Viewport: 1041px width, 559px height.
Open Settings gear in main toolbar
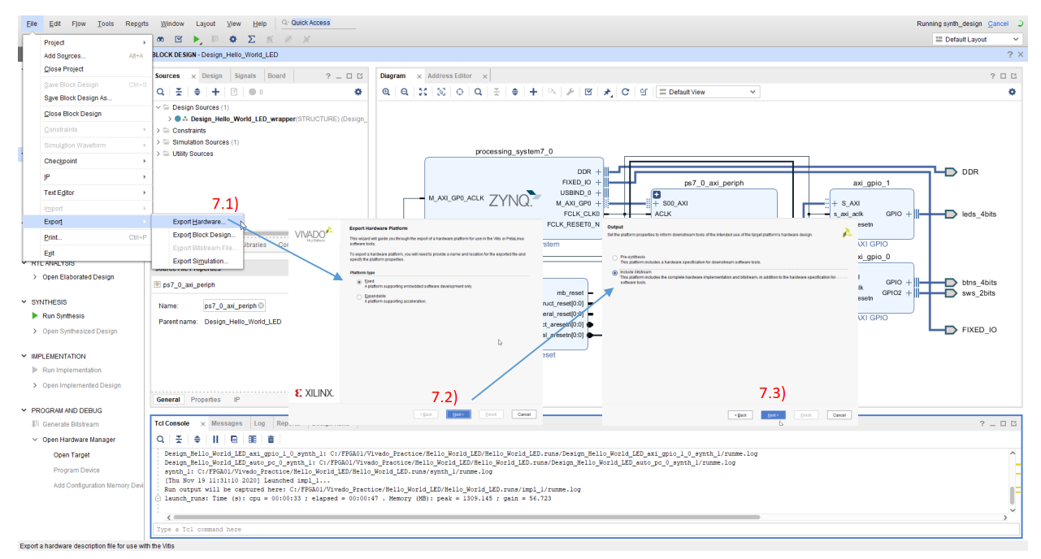(233, 39)
